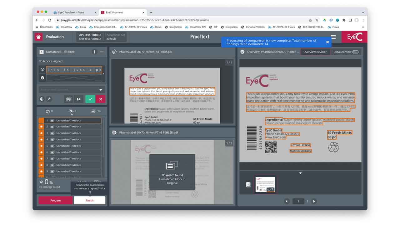
Task: Accept the finding with the green checkmark
Action: tap(90, 99)
